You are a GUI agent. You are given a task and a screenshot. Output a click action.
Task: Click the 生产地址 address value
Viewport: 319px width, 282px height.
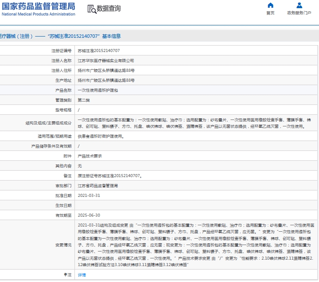(x=106, y=80)
